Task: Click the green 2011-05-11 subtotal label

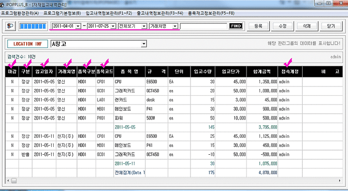Action: click(125, 164)
